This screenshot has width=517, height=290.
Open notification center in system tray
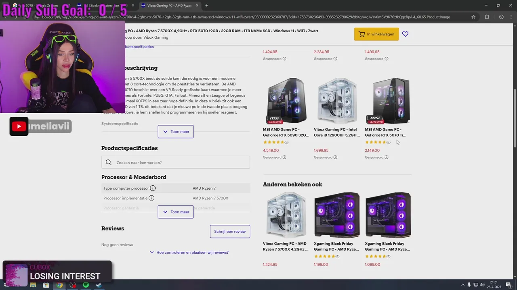[509, 285]
